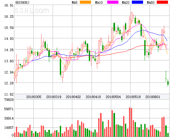This screenshot has width=187, height=137.
Task: Select the MA60 legend label
Action: [x=151, y=2]
